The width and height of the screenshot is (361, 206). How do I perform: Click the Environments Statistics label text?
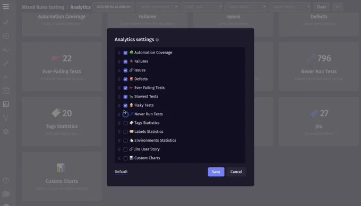click(155, 140)
